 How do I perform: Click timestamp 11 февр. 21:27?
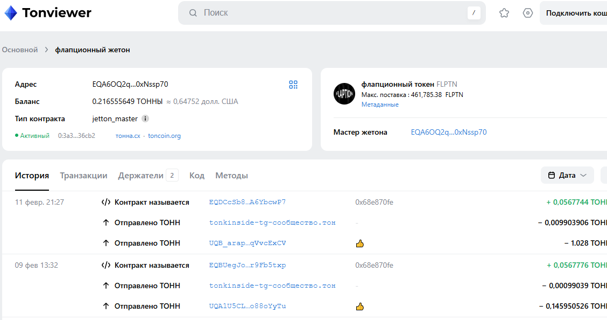pyautogui.click(x=39, y=202)
